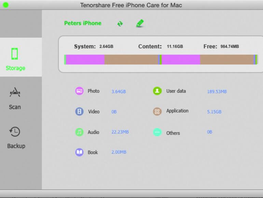Click the Application size 5.15GB link

point(214,112)
